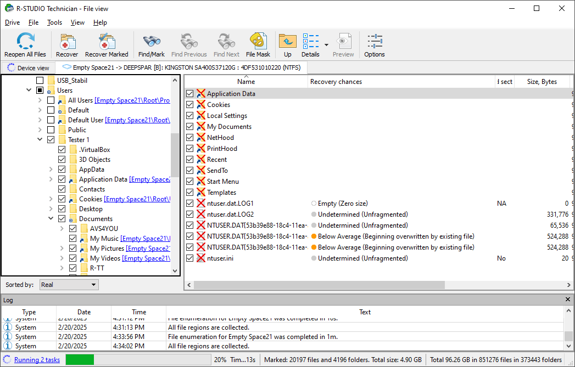The image size is (575, 367).
Task: Toggle the ntuser.ini checkbox
Action: tap(189, 258)
